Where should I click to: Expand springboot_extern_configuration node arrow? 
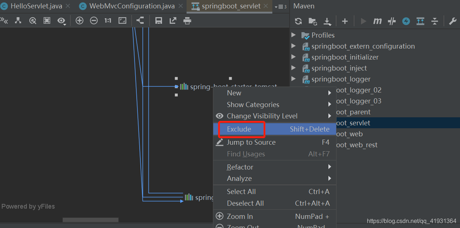[x=294, y=46]
